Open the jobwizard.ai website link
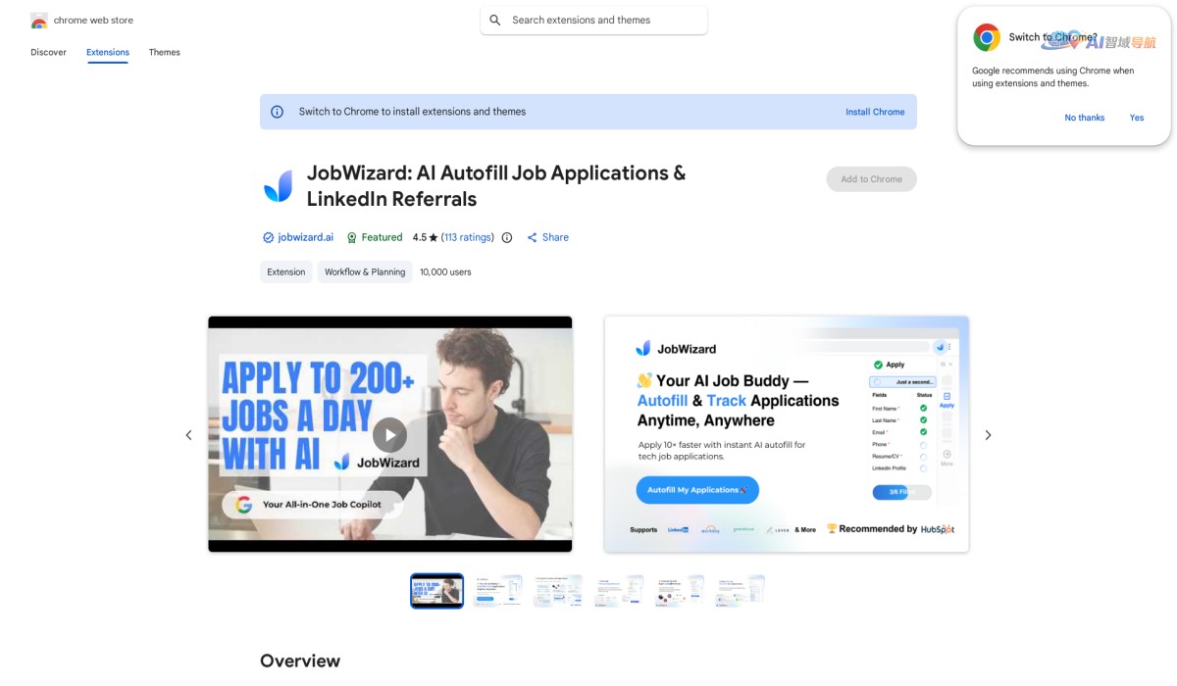The width and height of the screenshot is (1177, 686). [303, 237]
